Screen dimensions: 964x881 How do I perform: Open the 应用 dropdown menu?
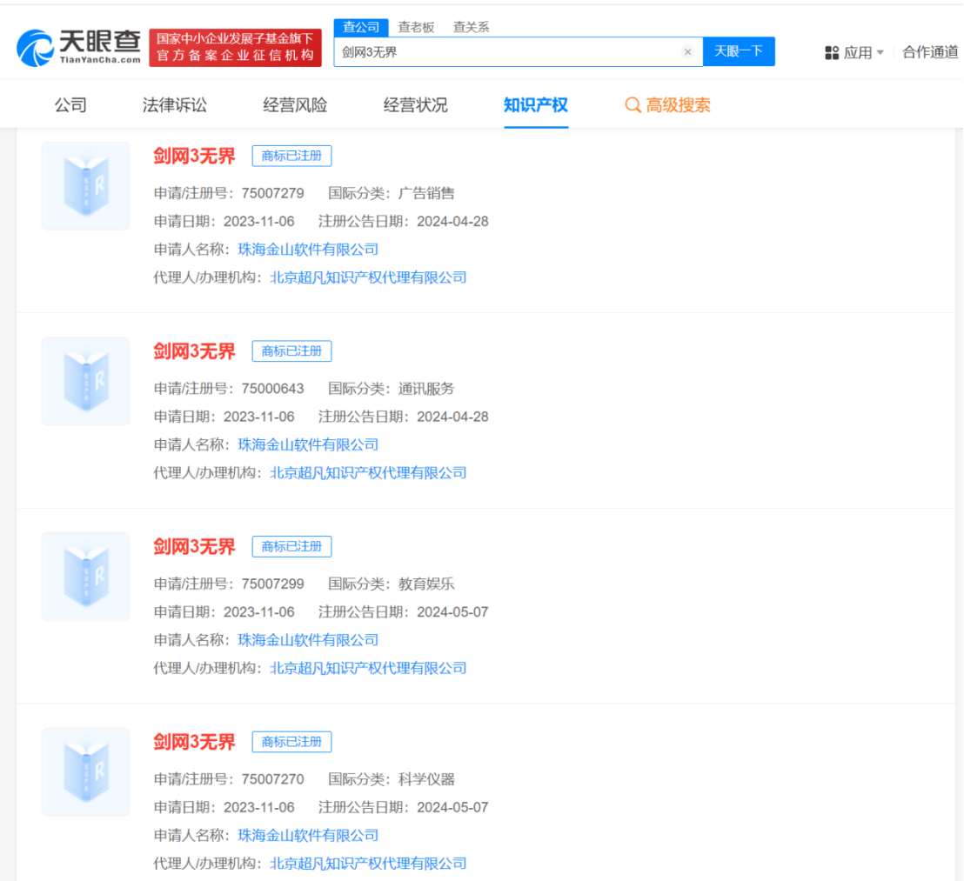[x=854, y=52]
